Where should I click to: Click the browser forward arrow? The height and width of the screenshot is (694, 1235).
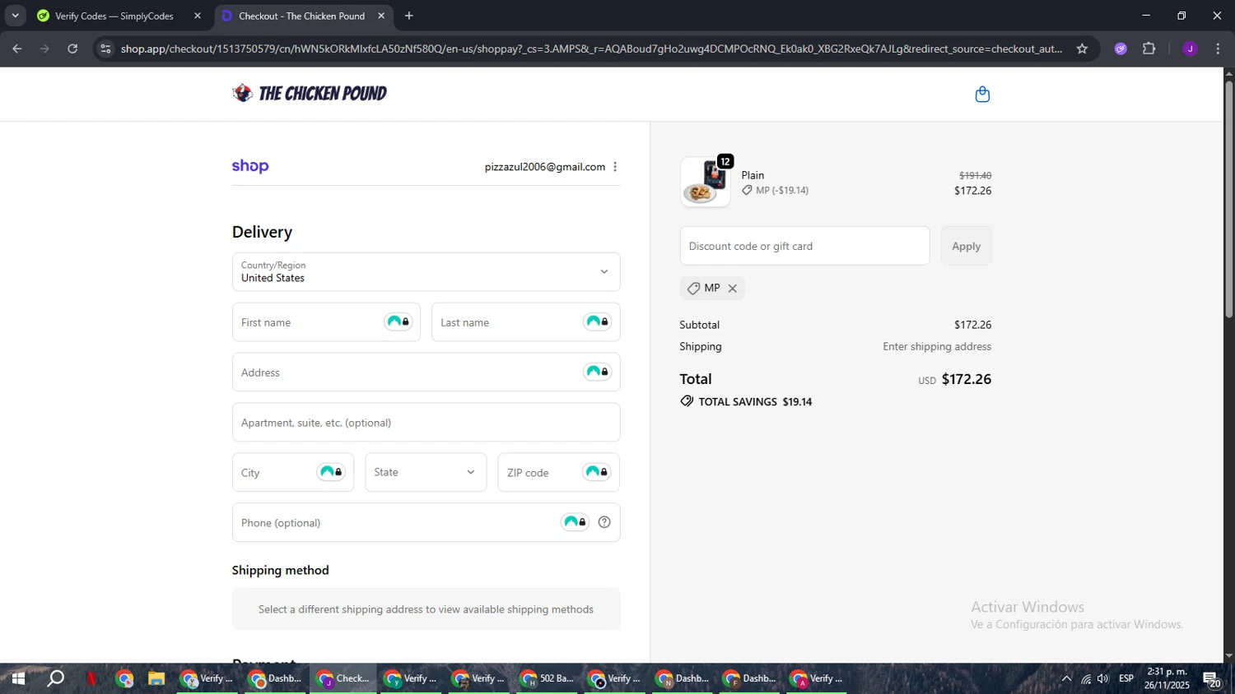coord(44,49)
